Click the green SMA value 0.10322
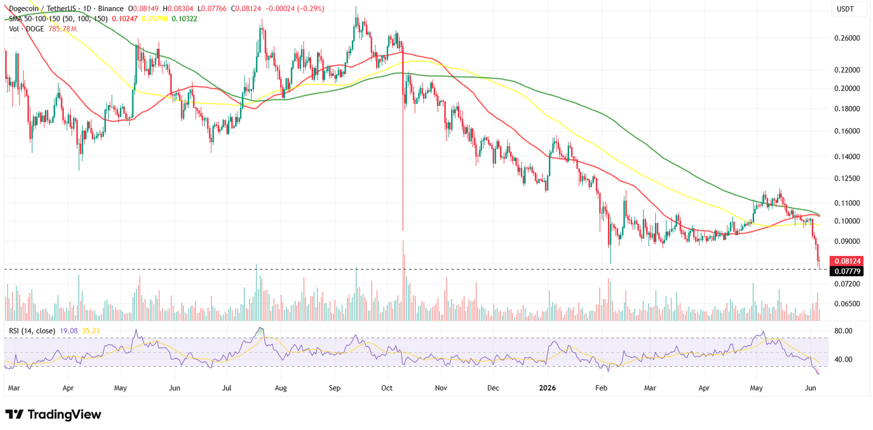Screen dimensions: 873x430 185,19
